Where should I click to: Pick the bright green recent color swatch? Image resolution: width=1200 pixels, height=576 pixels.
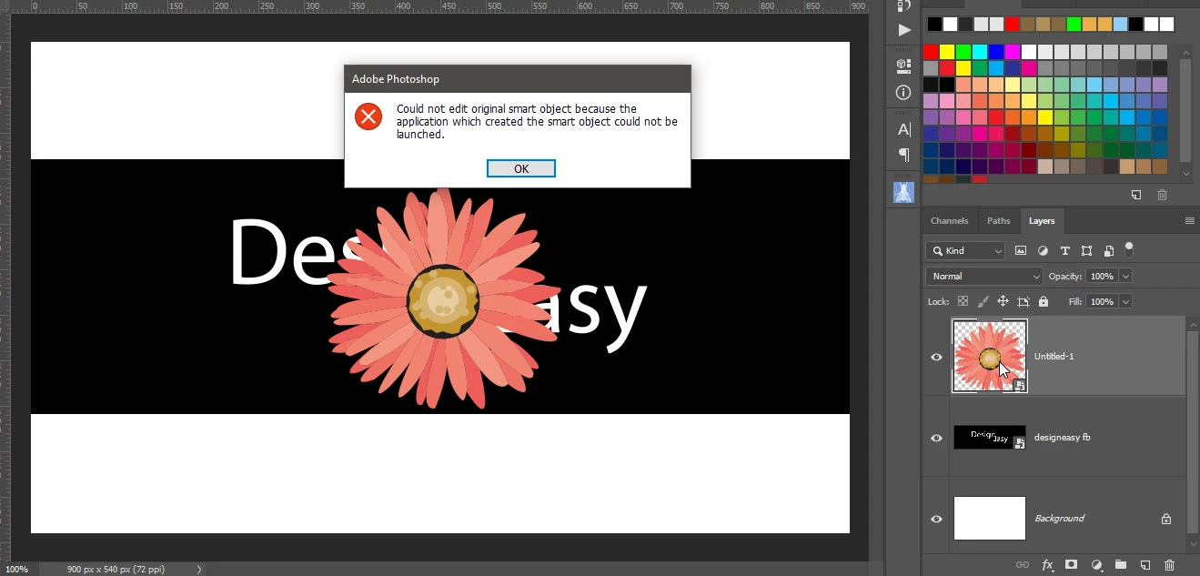tap(1074, 25)
